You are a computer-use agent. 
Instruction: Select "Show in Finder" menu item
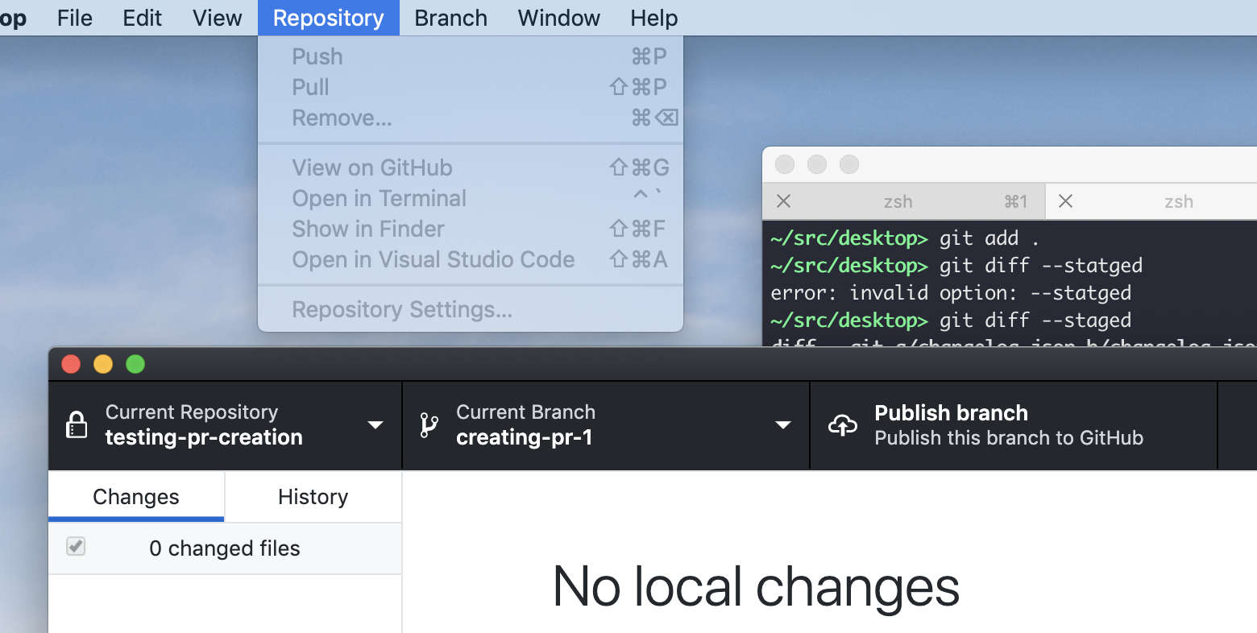click(x=368, y=229)
